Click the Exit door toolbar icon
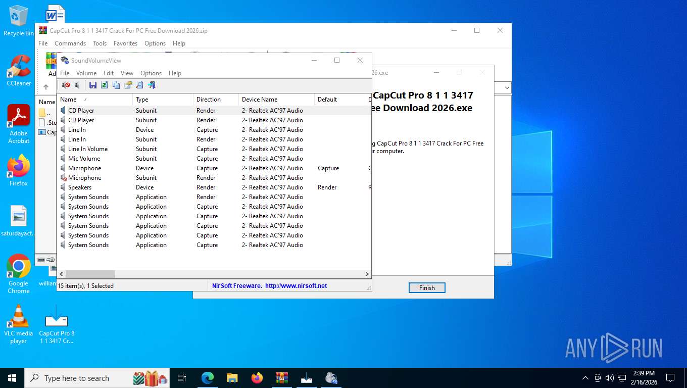Viewport: 687px width, 388px height. (152, 85)
